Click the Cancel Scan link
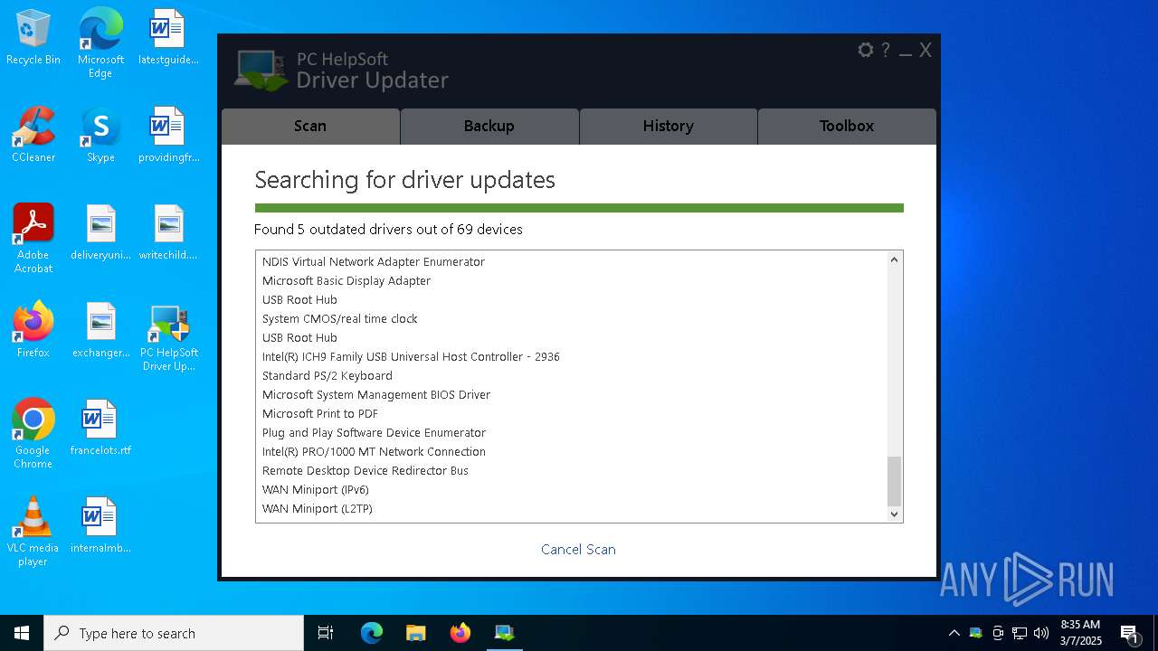The image size is (1158, 651). [578, 549]
